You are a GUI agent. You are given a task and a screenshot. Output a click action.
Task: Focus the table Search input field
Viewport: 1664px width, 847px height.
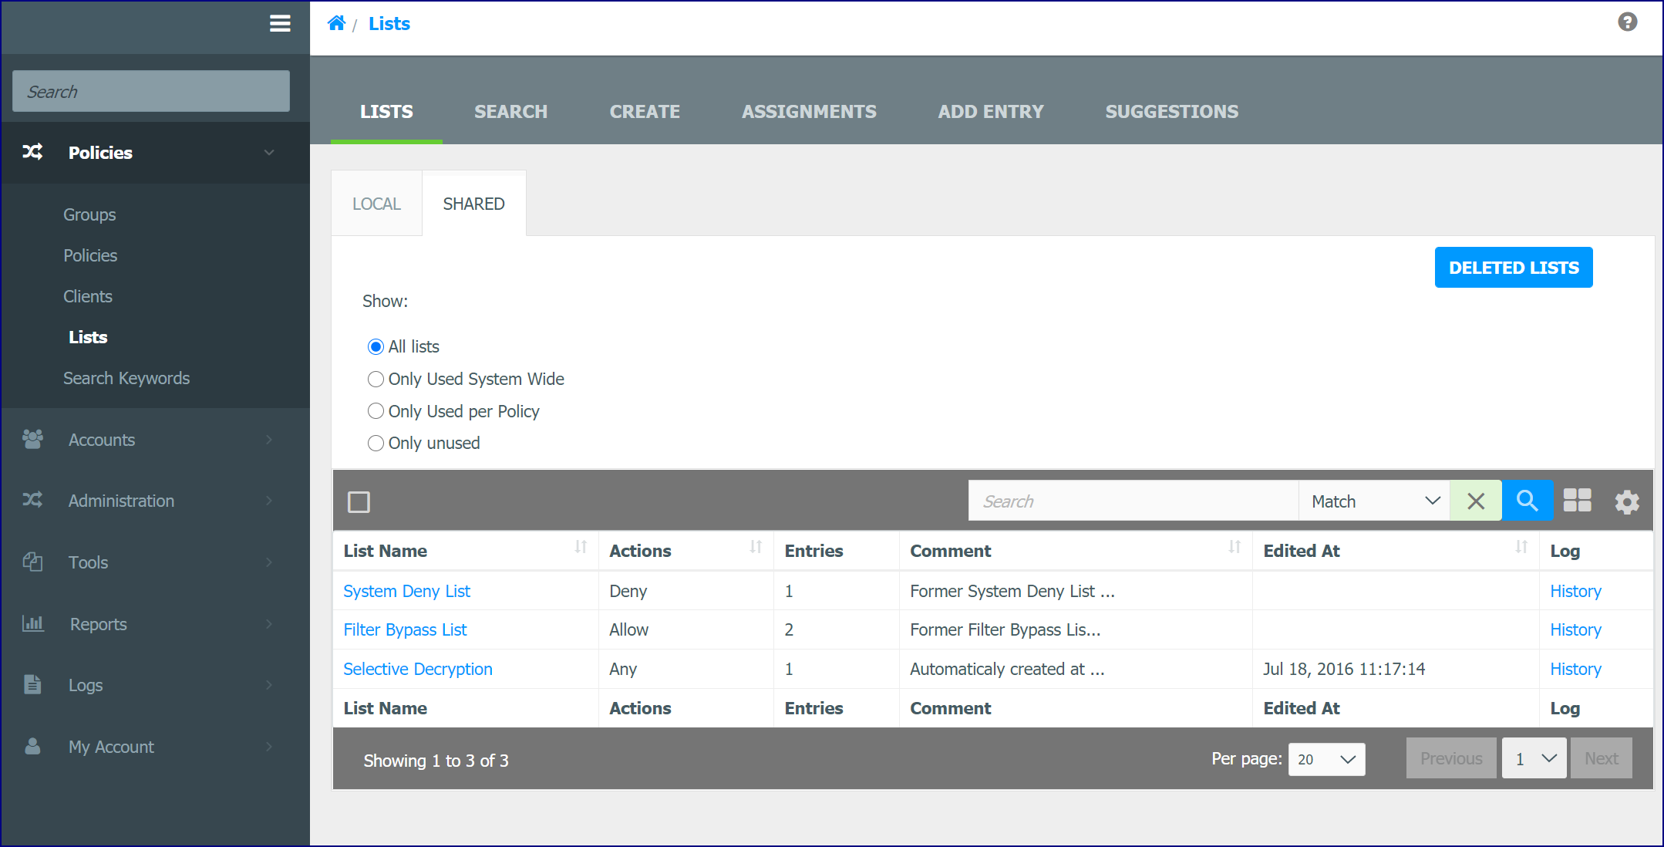(x=1133, y=501)
